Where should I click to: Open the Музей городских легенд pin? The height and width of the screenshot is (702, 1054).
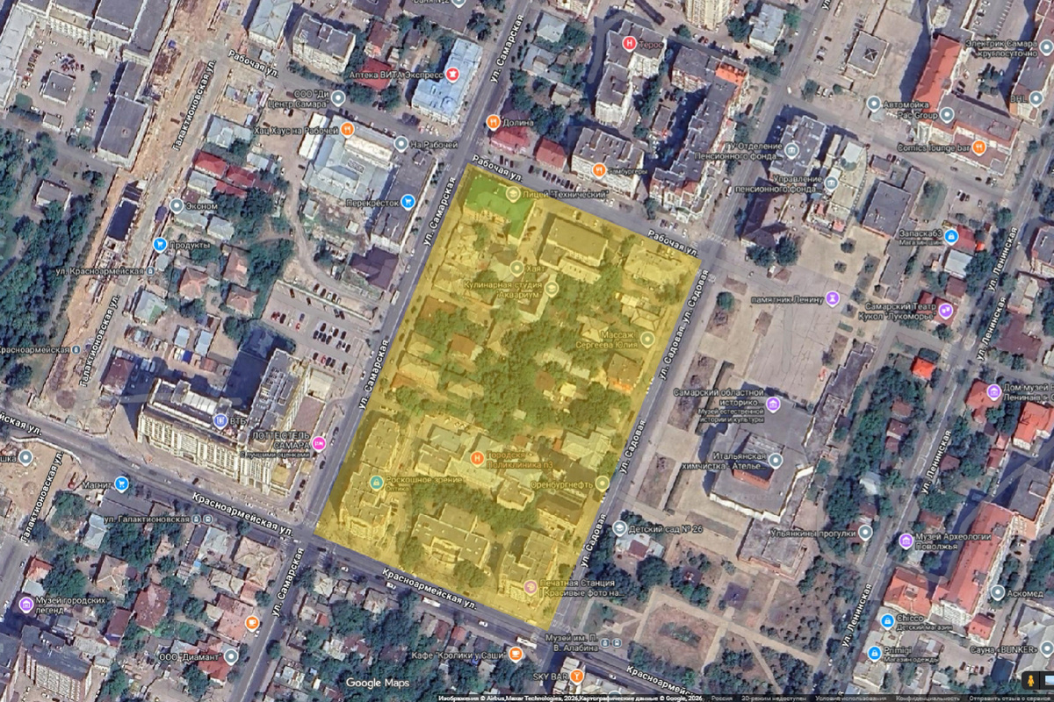point(26,605)
